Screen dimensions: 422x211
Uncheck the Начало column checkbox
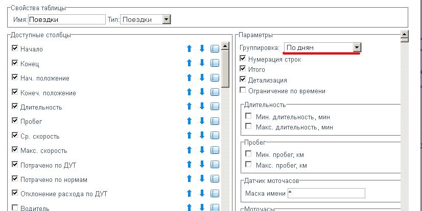pos(15,48)
